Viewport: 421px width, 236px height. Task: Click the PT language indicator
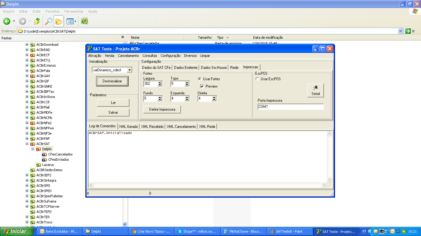click(364, 232)
